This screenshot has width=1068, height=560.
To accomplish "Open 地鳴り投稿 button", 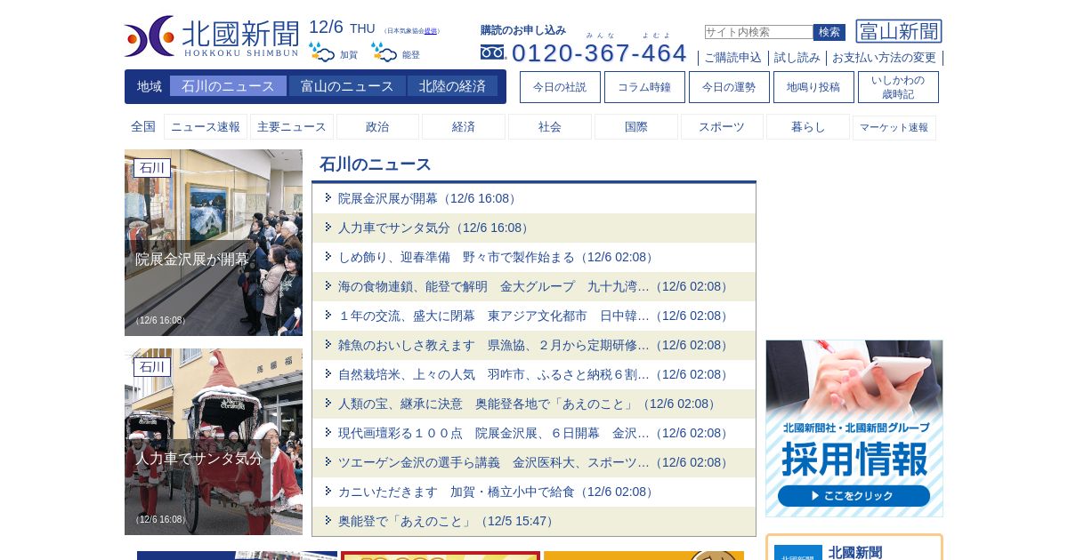I will pyautogui.click(x=813, y=87).
